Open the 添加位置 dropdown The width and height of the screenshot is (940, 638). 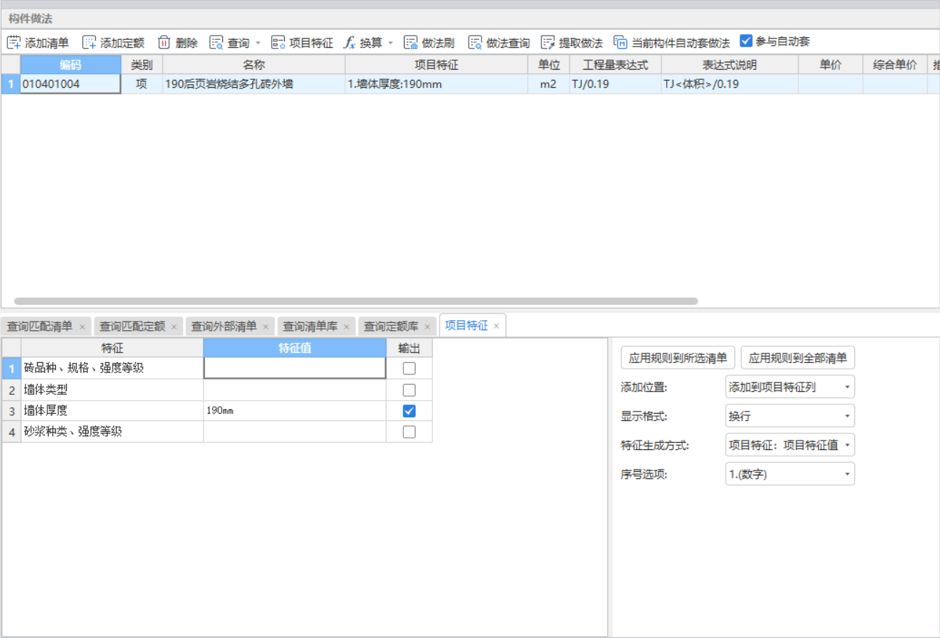(x=790, y=387)
